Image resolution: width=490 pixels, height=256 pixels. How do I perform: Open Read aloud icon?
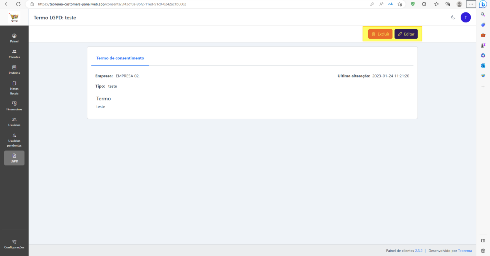(381, 4)
